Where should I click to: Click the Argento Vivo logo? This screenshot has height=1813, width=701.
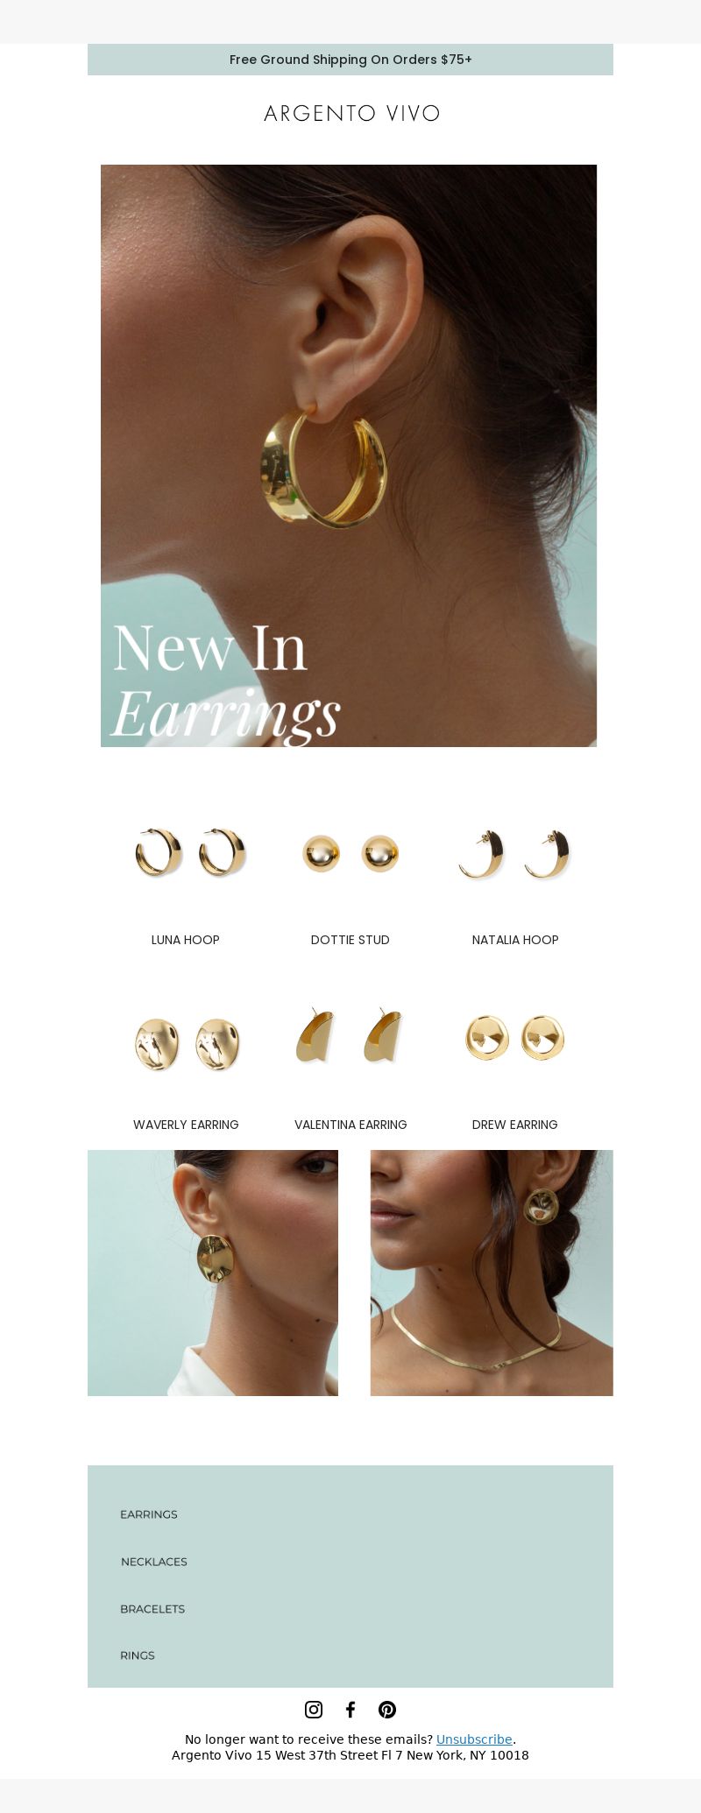point(351,114)
